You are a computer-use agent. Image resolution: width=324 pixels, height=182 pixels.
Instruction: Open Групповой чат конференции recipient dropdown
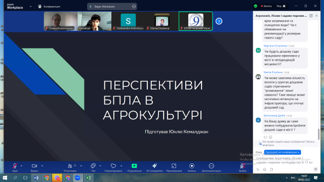[282, 152]
